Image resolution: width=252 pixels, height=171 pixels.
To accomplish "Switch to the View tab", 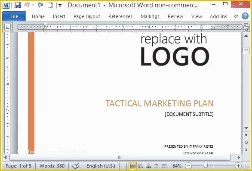I will (x=197, y=16).
